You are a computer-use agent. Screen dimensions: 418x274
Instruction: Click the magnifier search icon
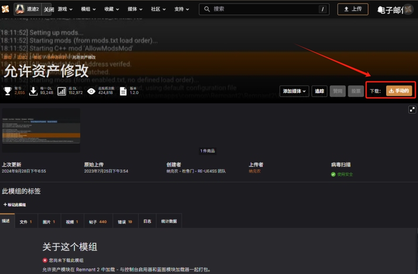point(207,9)
